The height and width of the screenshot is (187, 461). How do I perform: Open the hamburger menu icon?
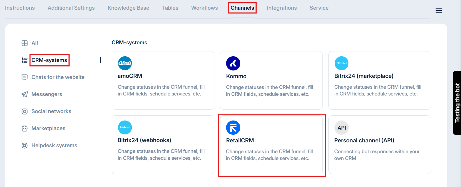(438, 11)
